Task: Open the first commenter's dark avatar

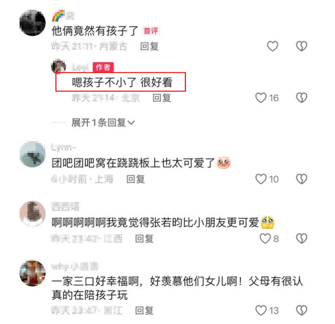Action: [x=32, y=23]
